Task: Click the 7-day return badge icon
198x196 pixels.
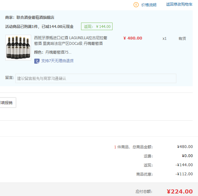Action: click(x=37, y=61)
